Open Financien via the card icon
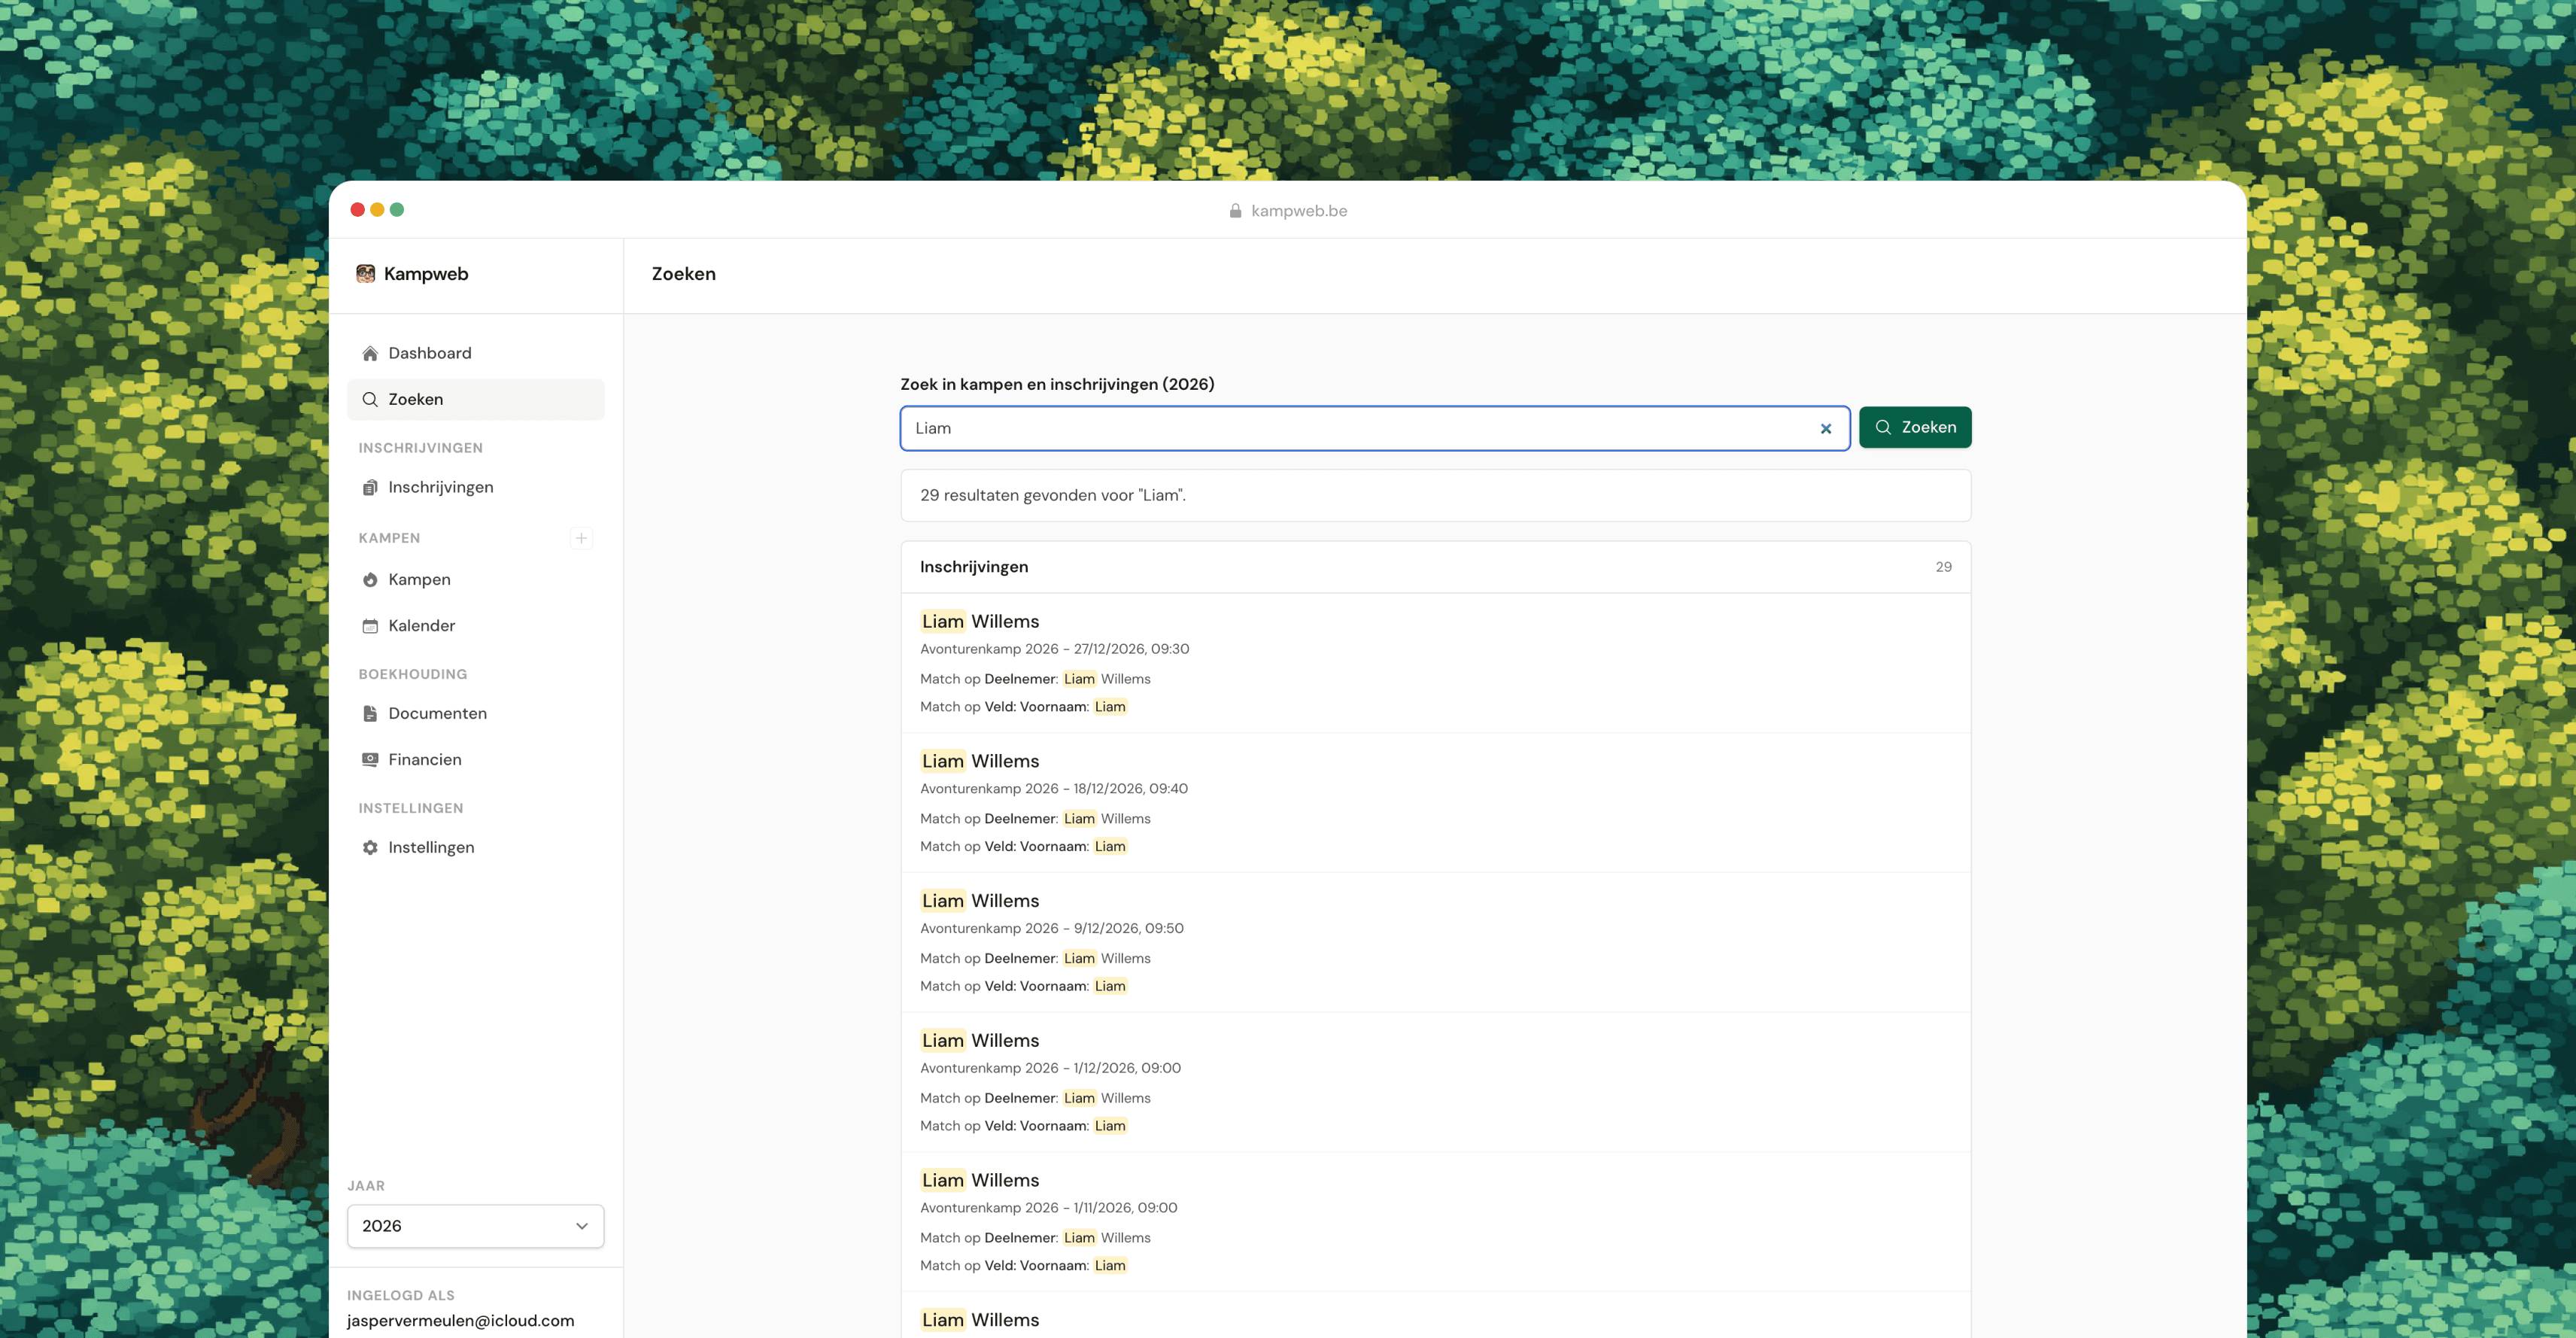This screenshot has width=2576, height=1338. (369, 759)
